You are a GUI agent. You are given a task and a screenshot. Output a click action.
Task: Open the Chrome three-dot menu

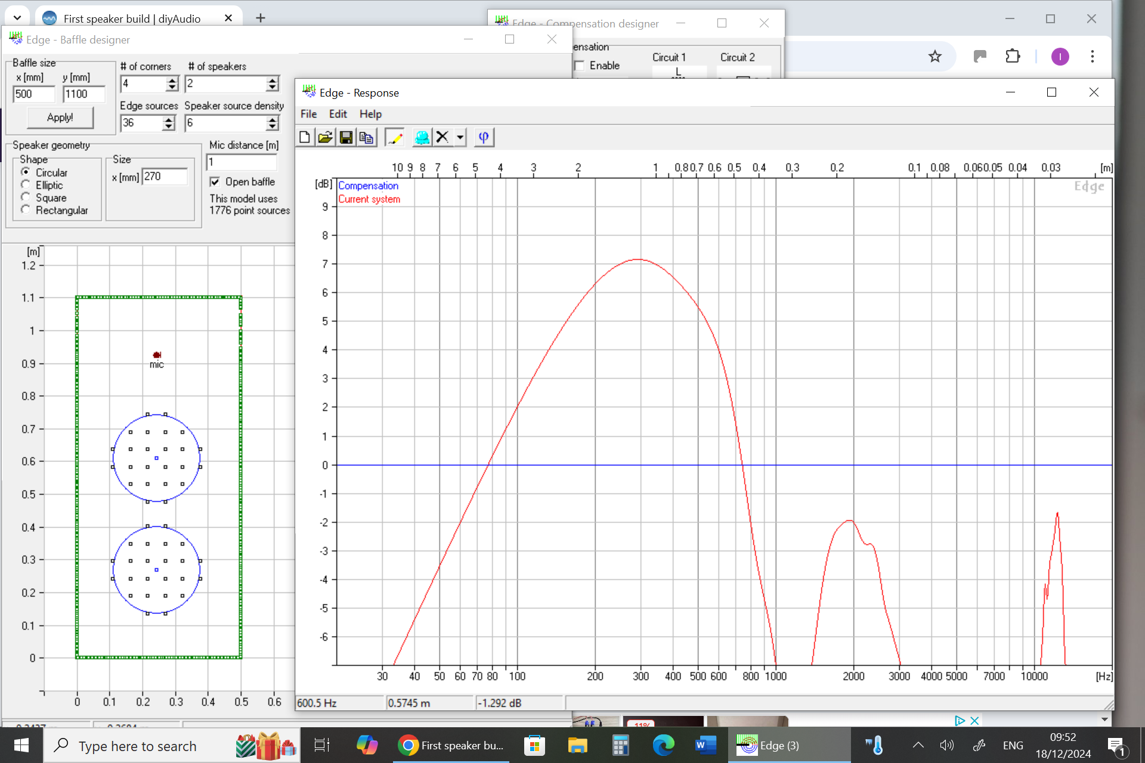[x=1092, y=57]
